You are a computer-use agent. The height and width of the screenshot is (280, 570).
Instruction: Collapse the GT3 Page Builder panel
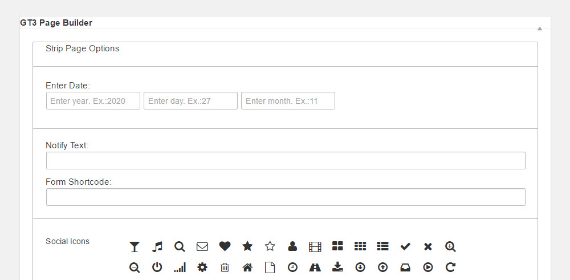click(x=539, y=28)
